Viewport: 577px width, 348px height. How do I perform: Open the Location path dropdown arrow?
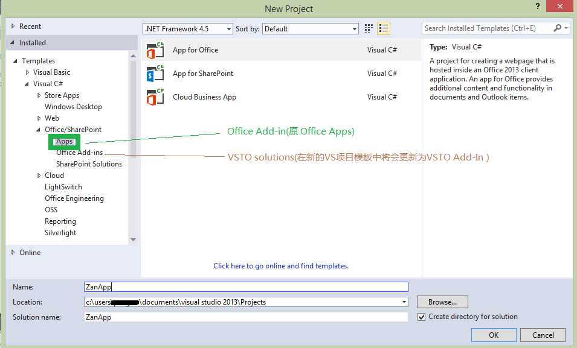pos(404,302)
